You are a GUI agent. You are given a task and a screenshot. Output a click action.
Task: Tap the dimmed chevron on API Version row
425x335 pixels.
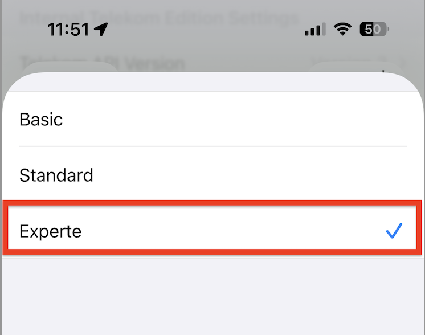(x=403, y=63)
